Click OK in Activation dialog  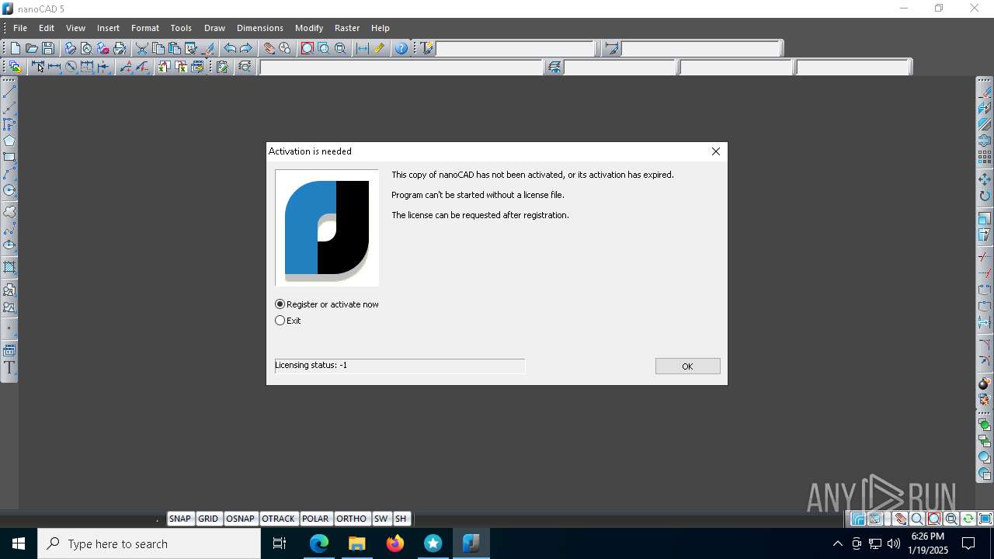[687, 366]
